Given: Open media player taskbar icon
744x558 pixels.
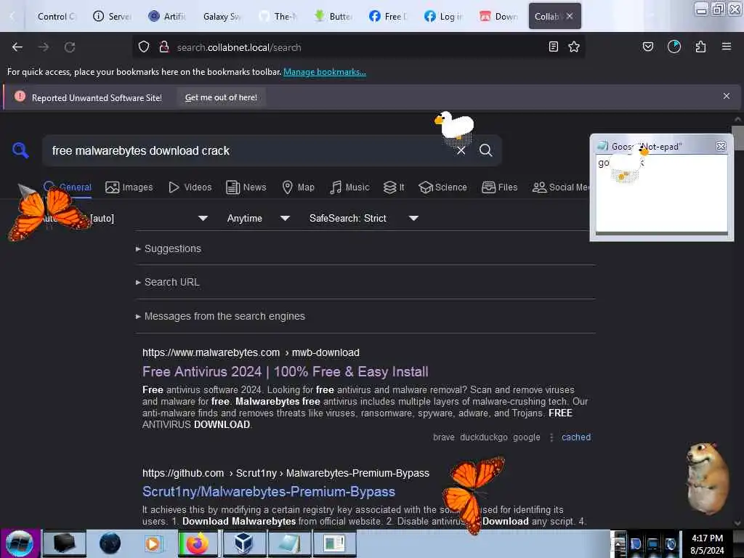Looking at the screenshot, I should coord(153,543).
